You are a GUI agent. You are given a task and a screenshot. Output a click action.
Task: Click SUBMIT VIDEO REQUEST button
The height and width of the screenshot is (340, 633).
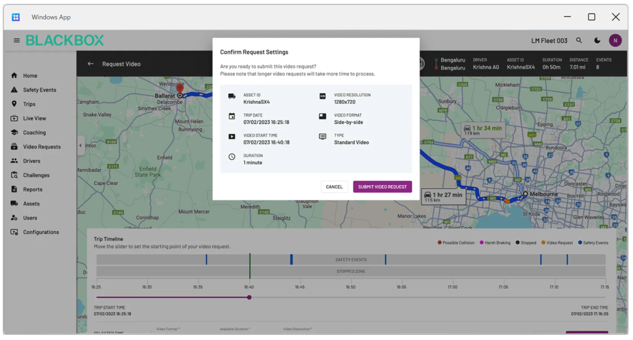(382, 187)
